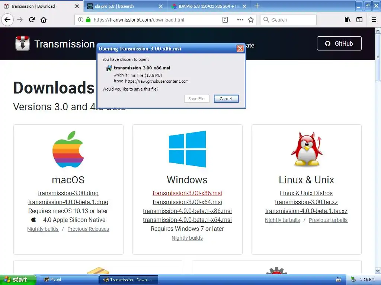The width and height of the screenshot is (381, 285).
Task: Open Previous Releases link
Action: coord(88,229)
